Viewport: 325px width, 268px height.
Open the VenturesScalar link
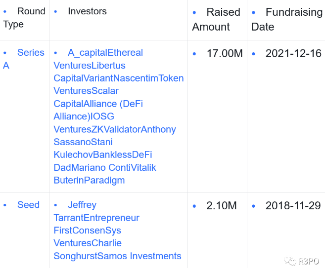86,91
